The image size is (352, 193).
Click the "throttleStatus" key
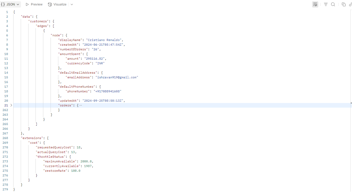pos(51,157)
